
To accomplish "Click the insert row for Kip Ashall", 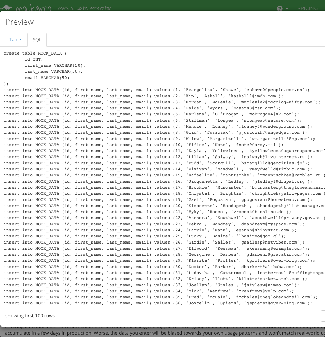I will point(144,96).
